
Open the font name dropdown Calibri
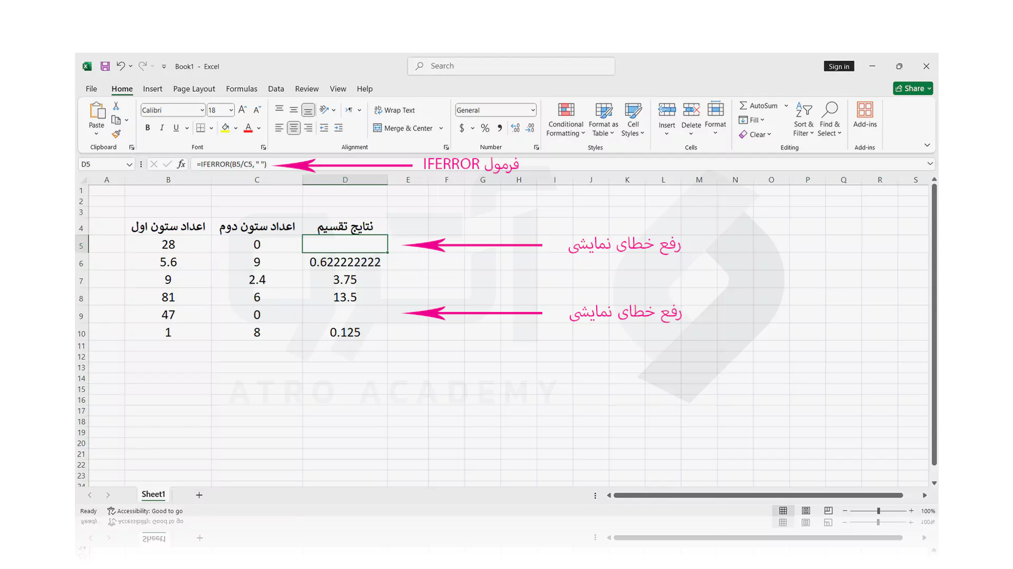tap(202, 110)
